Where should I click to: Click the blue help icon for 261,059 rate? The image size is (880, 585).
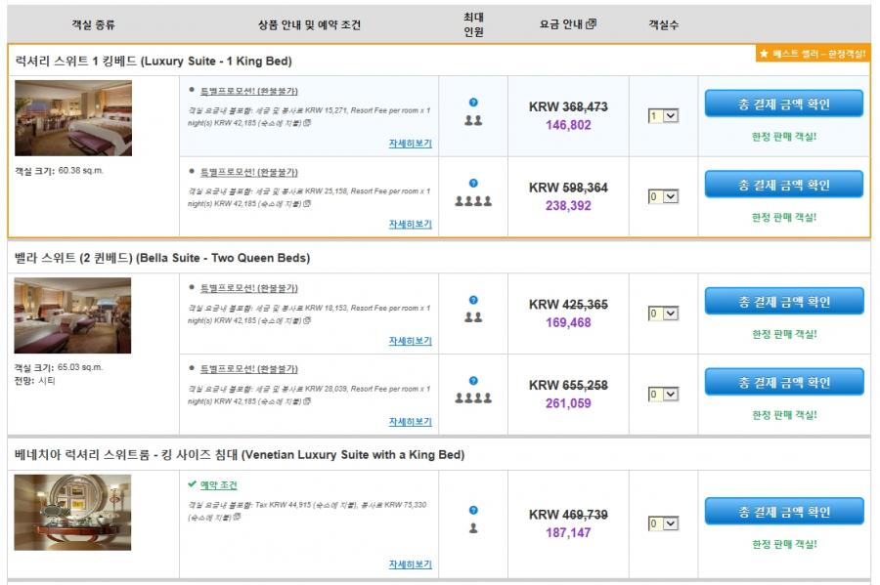473,381
